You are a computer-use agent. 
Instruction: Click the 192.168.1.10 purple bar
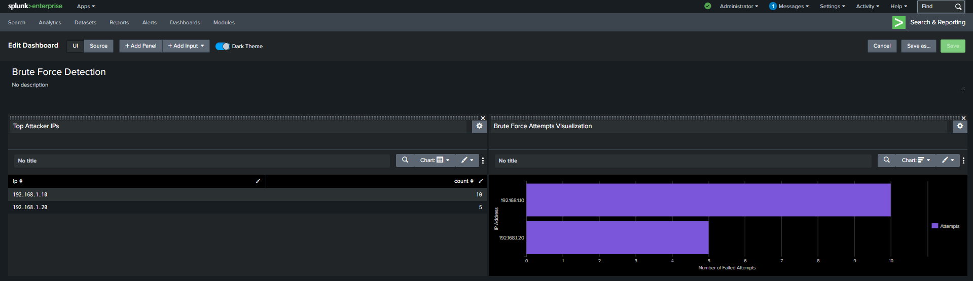coord(708,200)
